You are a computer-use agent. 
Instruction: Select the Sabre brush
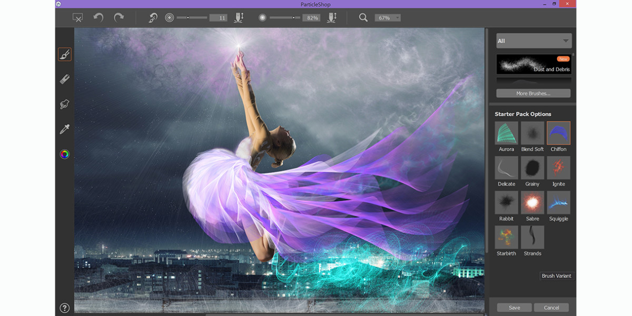click(532, 203)
